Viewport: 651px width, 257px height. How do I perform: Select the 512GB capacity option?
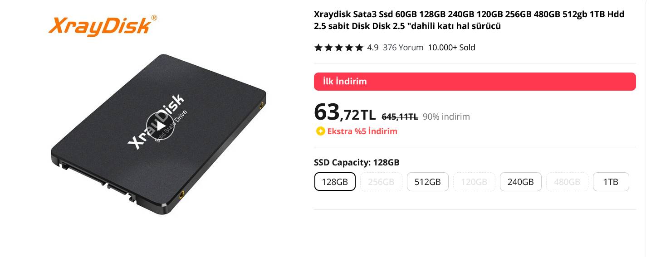[x=428, y=182]
